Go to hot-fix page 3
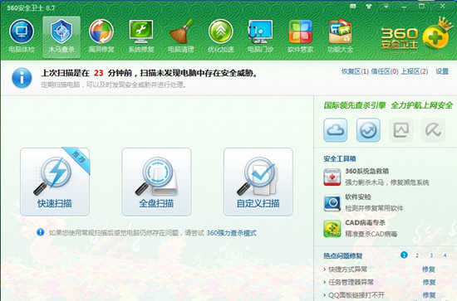 (x=431, y=255)
